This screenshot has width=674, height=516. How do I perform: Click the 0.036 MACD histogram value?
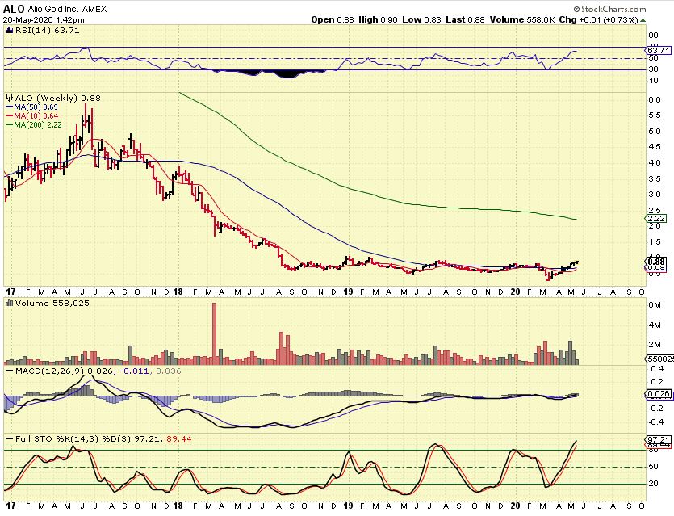point(169,371)
